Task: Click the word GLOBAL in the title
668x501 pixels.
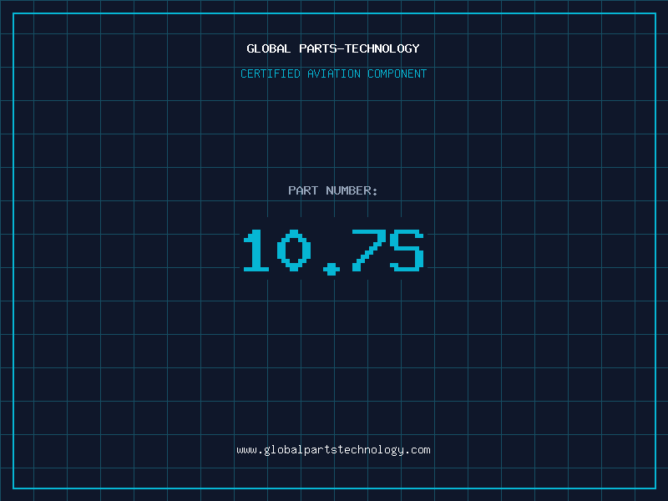Action: 269,48
